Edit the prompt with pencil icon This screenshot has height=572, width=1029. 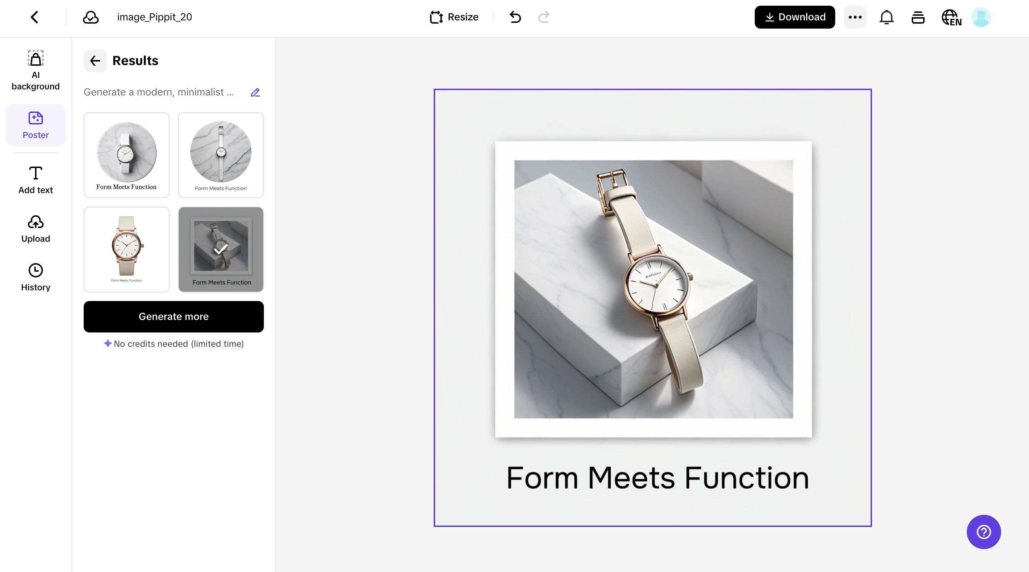coord(255,92)
